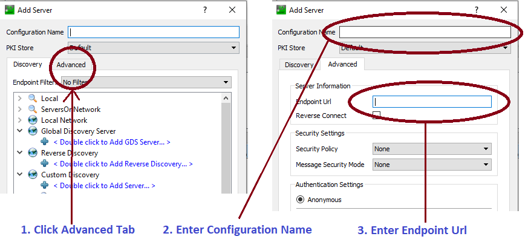Viewport: 528px width, 242px height.
Task: Click the plus icon beside the Add Server link
Action: click(44, 185)
